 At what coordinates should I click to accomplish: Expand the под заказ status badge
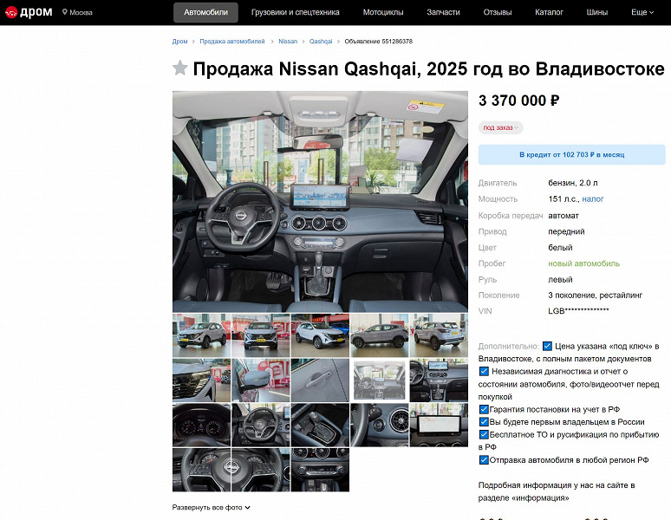[501, 127]
